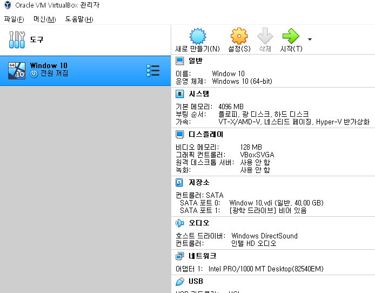Click the boot order value '플로피, 광 디스크, 하드 디스크'
This screenshot has width=375, height=293.
264,114
